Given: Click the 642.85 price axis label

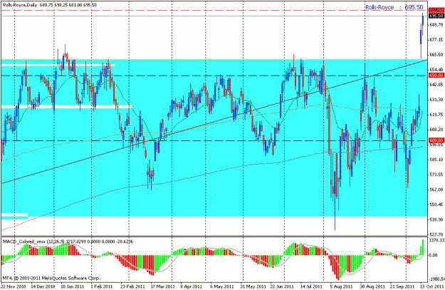Looking at the screenshot, I should coord(436,85).
